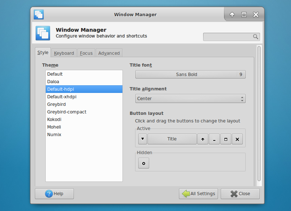Viewport: 291px width, 211px height.
Task: Select the minimize button in the Active layout
Action: 214,139
